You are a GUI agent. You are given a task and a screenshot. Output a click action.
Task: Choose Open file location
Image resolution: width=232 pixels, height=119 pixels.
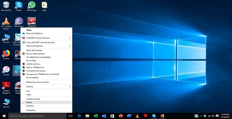click(x=46, y=50)
